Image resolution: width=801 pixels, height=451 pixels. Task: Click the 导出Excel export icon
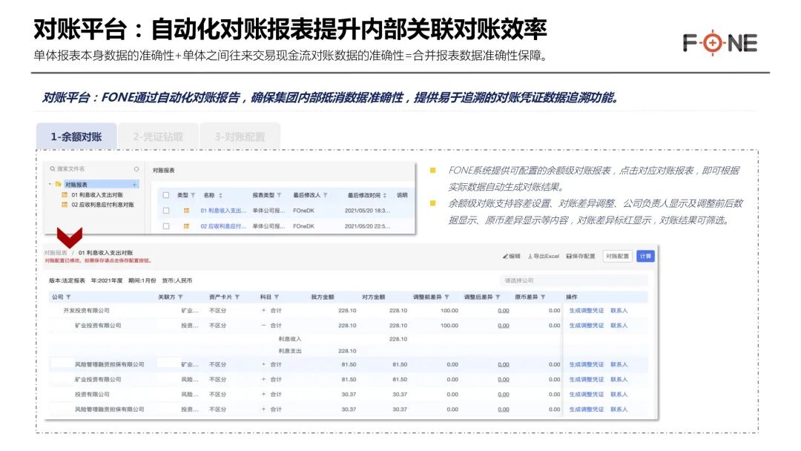point(531,255)
